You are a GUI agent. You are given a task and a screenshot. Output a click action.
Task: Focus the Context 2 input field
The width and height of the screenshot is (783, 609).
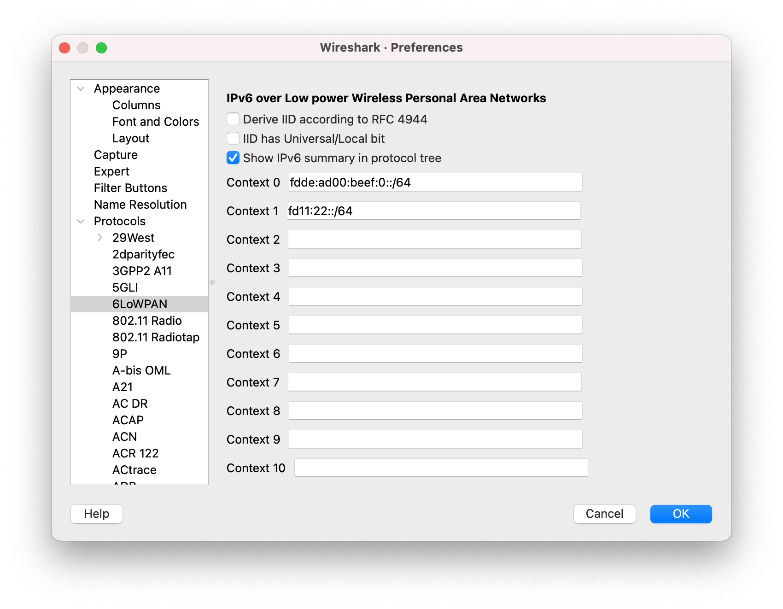pyautogui.click(x=435, y=240)
